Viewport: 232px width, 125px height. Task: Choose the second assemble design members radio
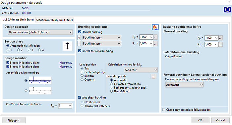click(26, 91)
